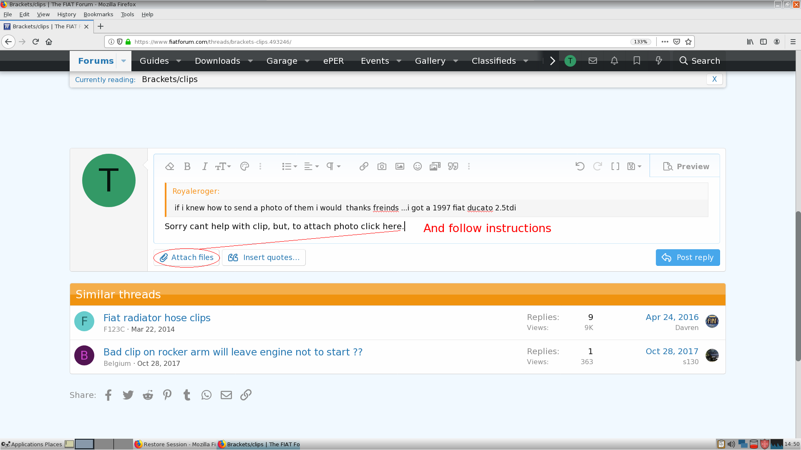Screen dimensions: 801x450
Task: Click the Insert quote icon
Action: [453, 166]
